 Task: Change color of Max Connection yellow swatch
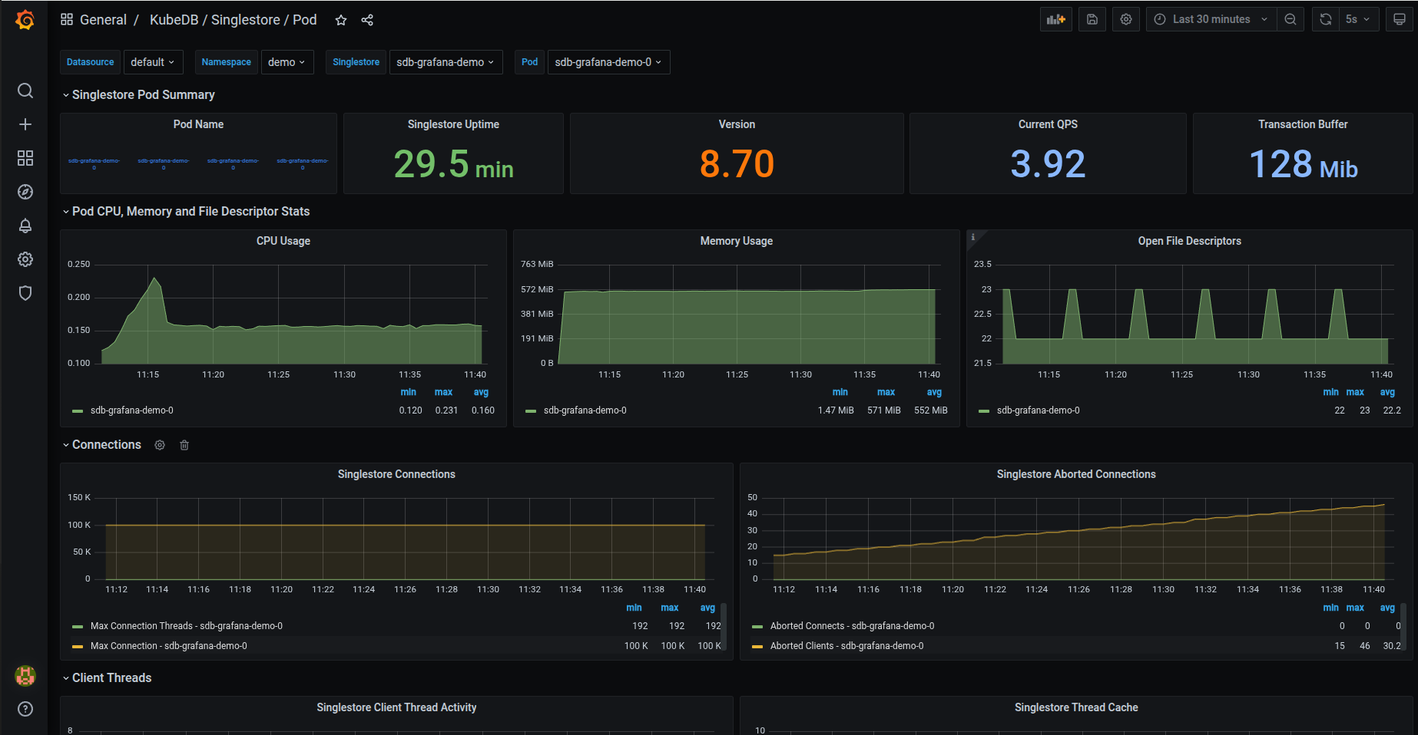78,647
